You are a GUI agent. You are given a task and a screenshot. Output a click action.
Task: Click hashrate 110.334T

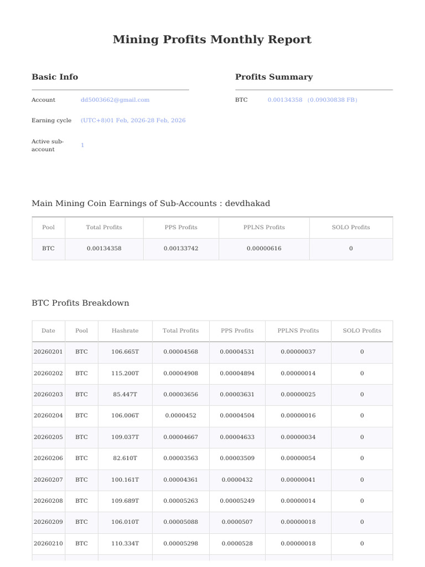pyautogui.click(x=125, y=544)
